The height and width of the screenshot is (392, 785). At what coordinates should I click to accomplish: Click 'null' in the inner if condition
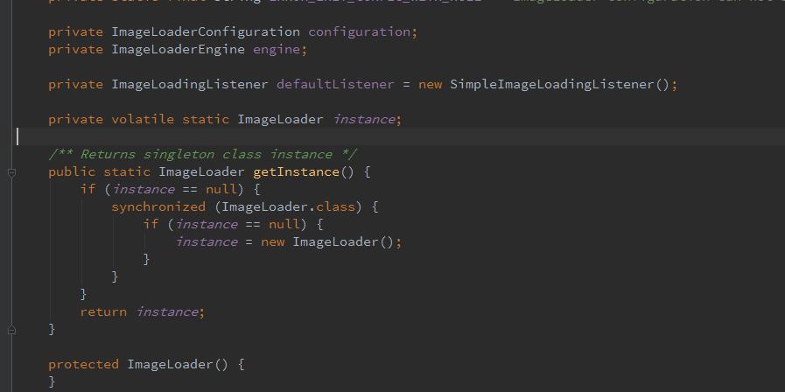point(284,224)
